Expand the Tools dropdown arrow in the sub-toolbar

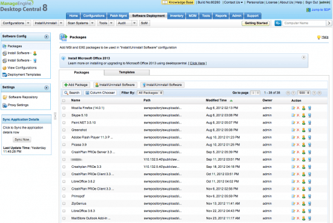[111, 23]
